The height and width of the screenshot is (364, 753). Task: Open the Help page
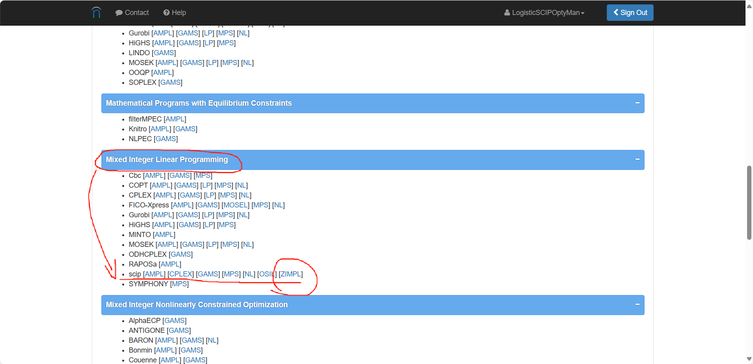coord(175,13)
